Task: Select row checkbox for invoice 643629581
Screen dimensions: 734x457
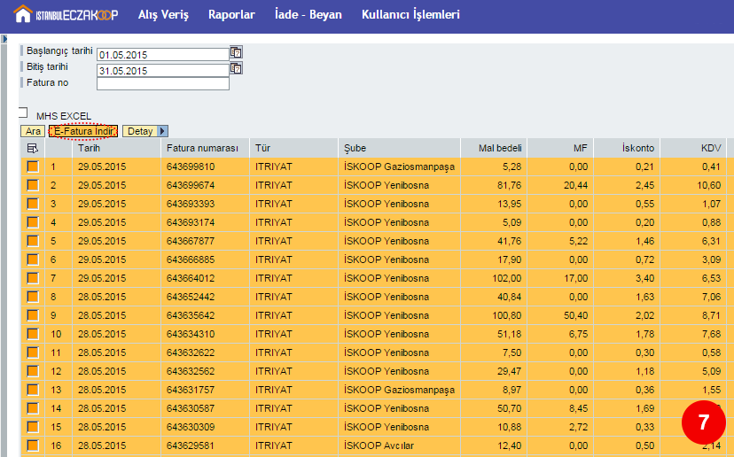Action: pyautogui.click(x=33, y=445)
